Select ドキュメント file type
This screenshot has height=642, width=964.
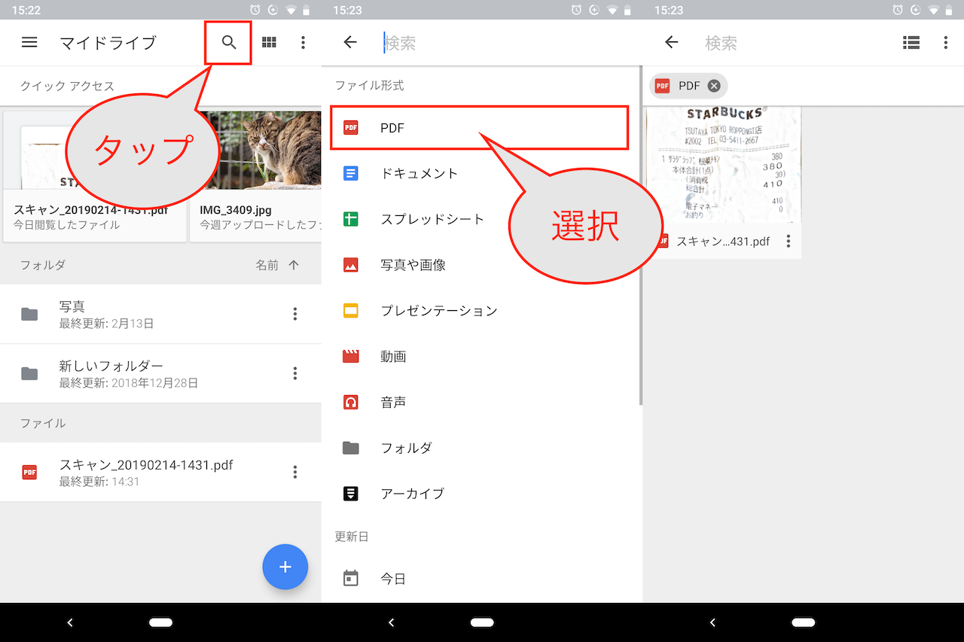tap(419, 173)
